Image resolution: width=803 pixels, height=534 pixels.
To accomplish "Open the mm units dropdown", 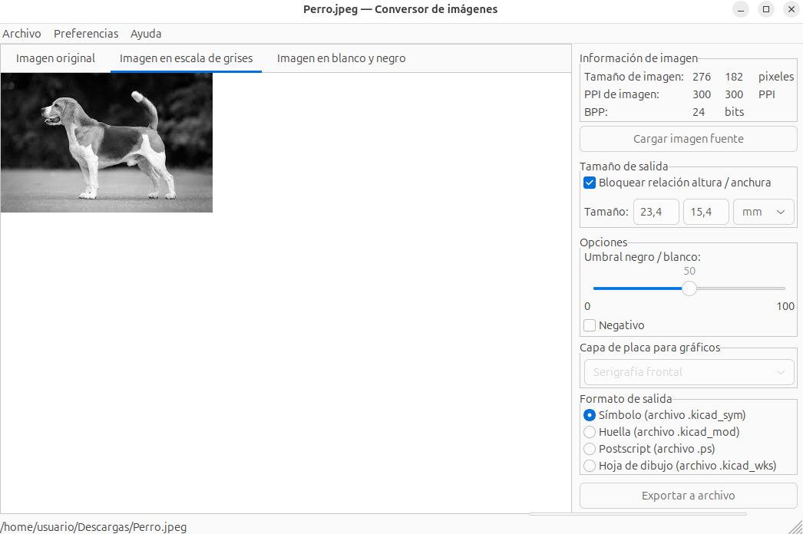I will 764,212.
